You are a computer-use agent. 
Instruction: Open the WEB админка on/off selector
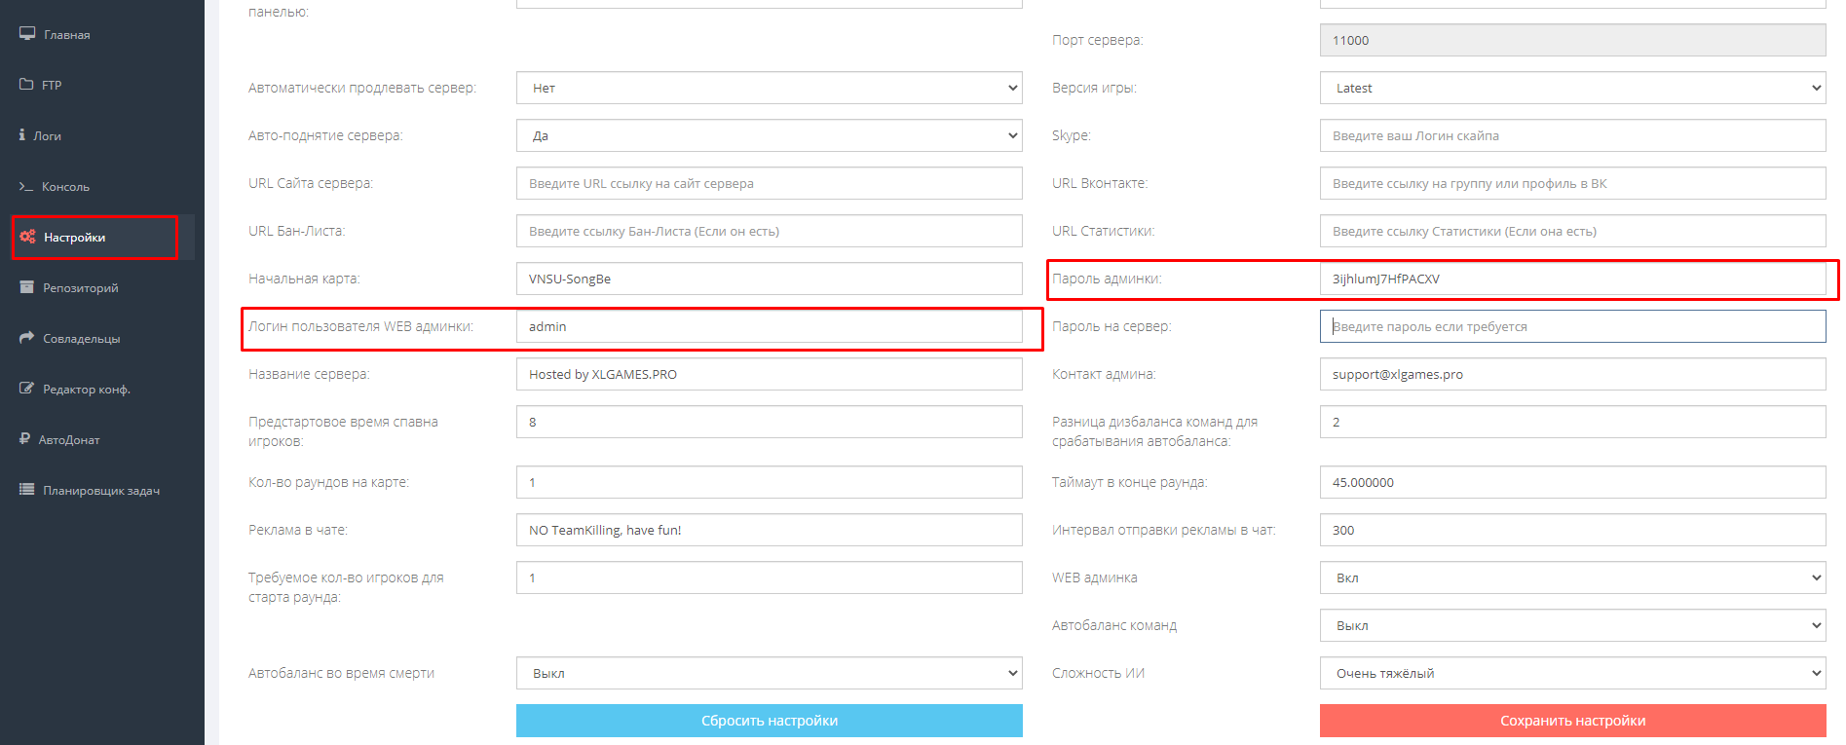1572,577
